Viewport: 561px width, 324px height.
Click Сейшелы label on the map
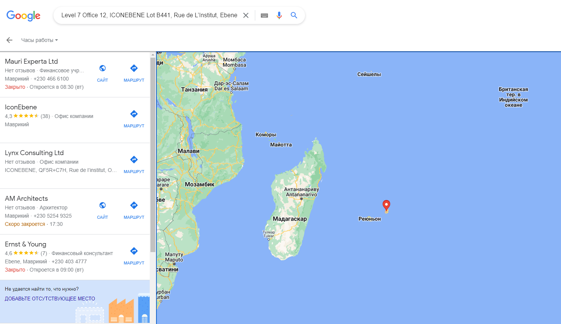coord(369,74)
